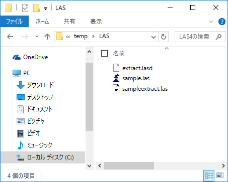The height and width of the screenshot is (182, 228).
Task: Click the navigation pane scroll-down arrow
Action: (x=90, y=166)
